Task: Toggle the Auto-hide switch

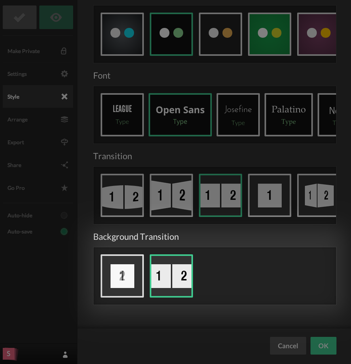Action: 64,216
